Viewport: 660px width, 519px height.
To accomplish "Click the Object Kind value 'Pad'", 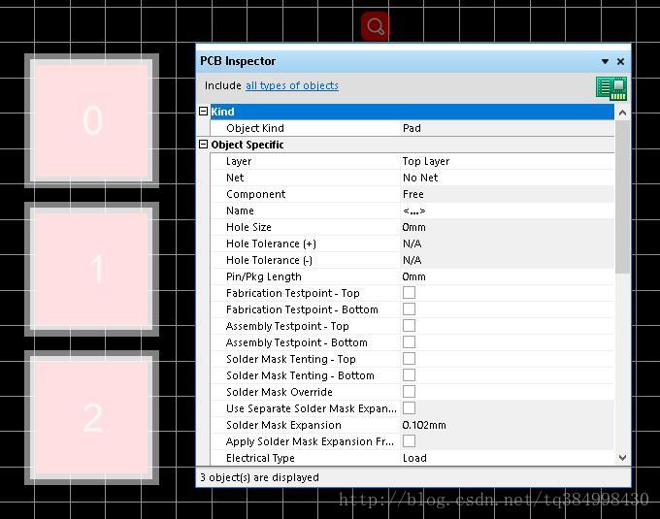I will pyautogui.click(x=412, y=128).
